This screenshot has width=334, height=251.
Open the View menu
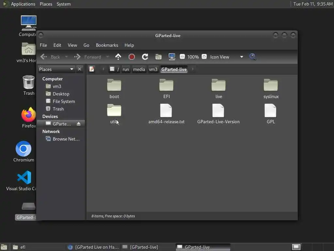tap(72, 45)
